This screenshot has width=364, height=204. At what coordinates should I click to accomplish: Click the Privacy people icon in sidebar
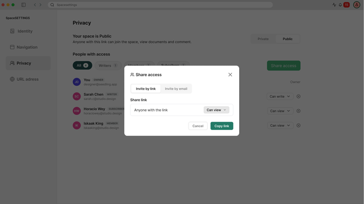(x=12, y=63)
